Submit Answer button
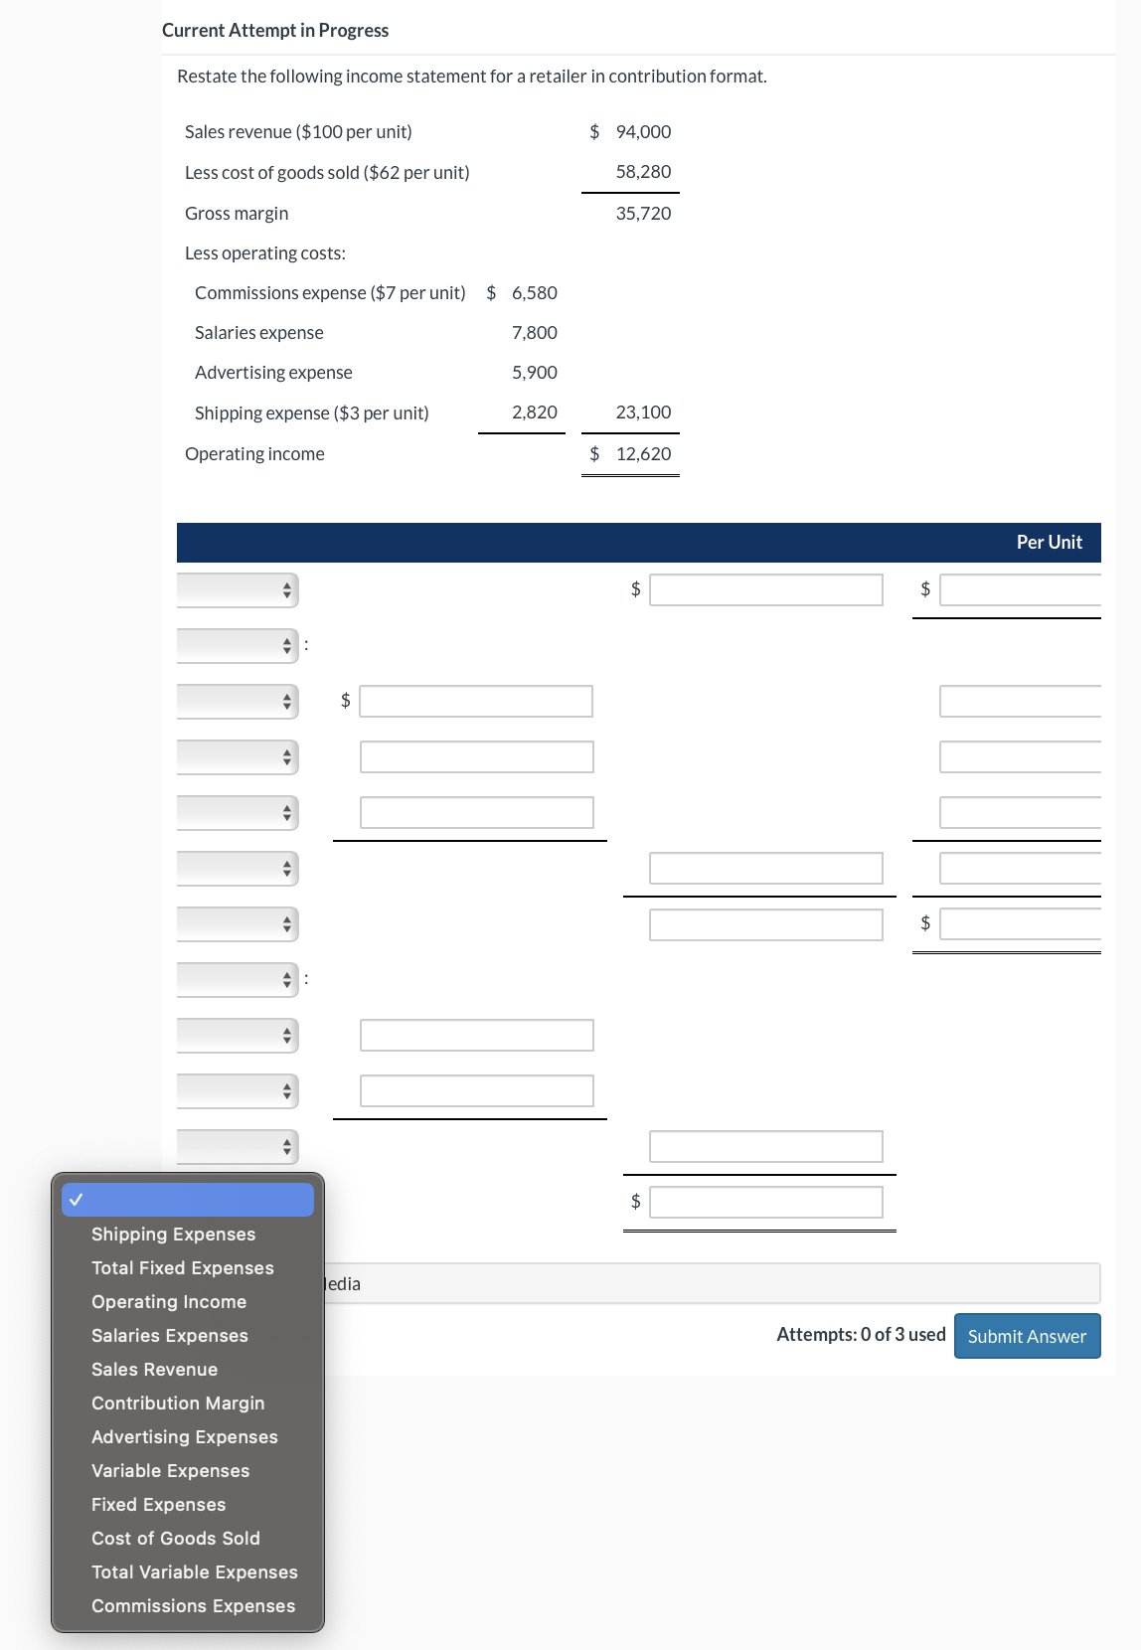This screenshot has width=1141, height=1650. pos(1027,1336)
